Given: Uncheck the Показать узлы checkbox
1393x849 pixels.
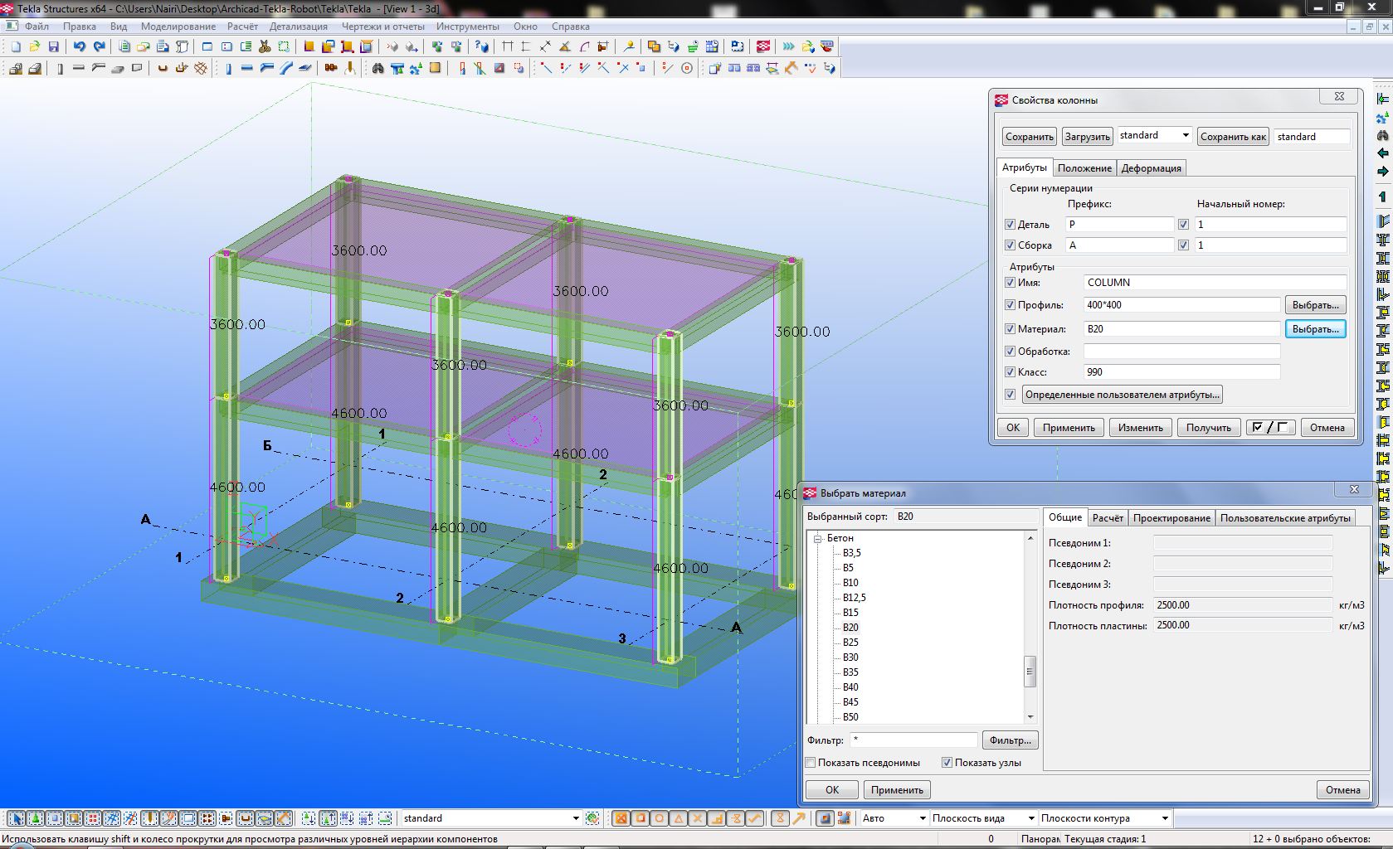Looking at the screenshot, I should pyautogui.click(x=947, y=763).
